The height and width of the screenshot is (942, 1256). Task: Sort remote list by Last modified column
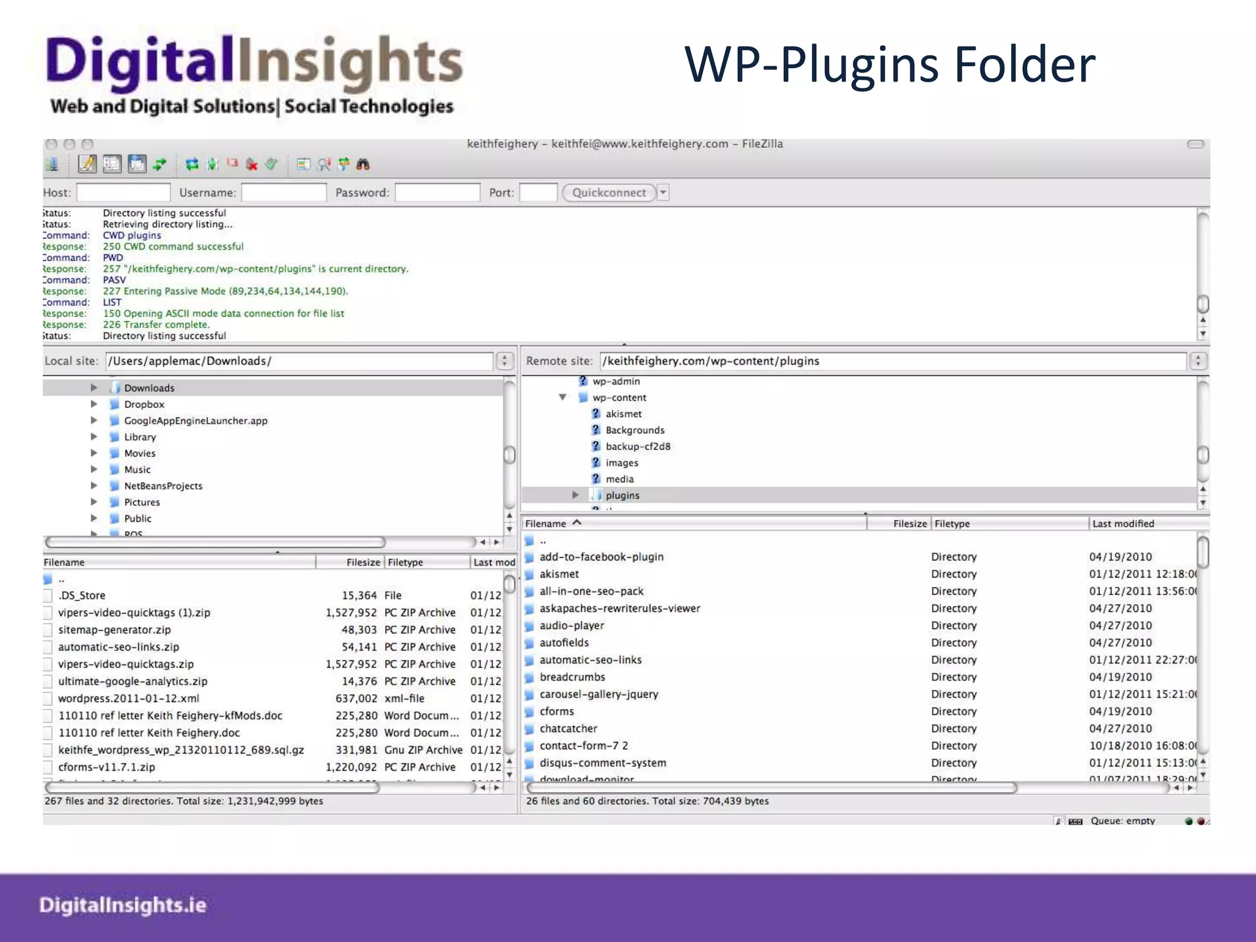coord(1149,524)
